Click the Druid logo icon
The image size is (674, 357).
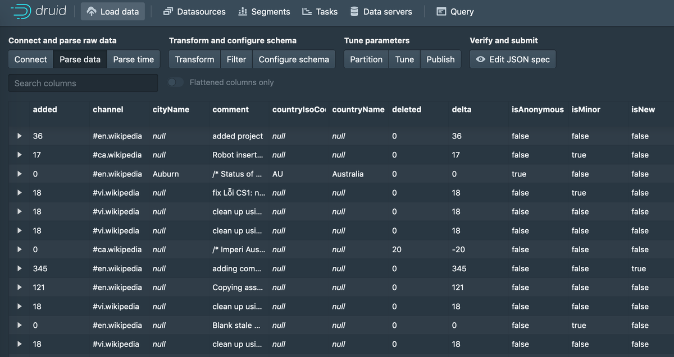tap(21, 11)
